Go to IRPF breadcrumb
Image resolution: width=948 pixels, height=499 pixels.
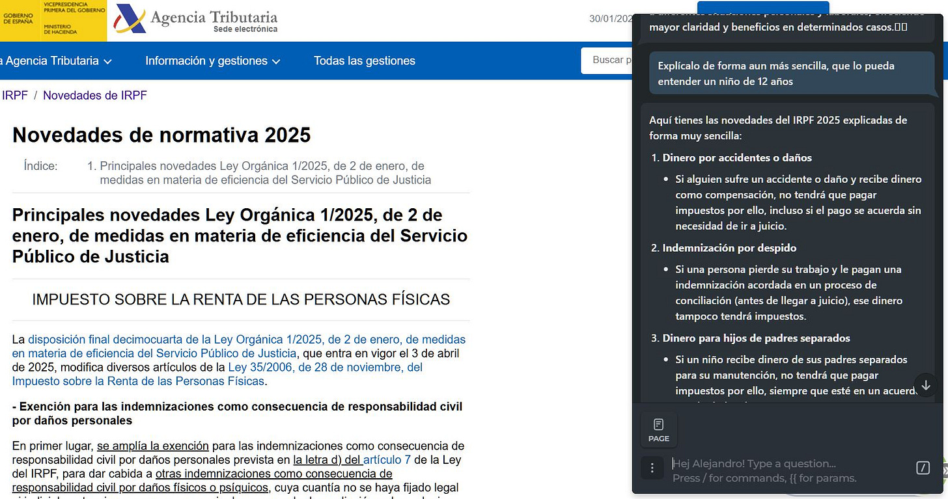tap(14, 96)
